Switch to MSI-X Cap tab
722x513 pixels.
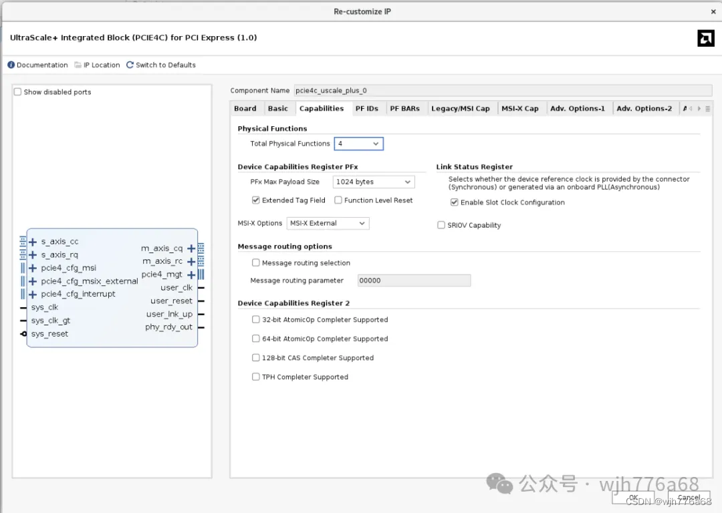520,109
